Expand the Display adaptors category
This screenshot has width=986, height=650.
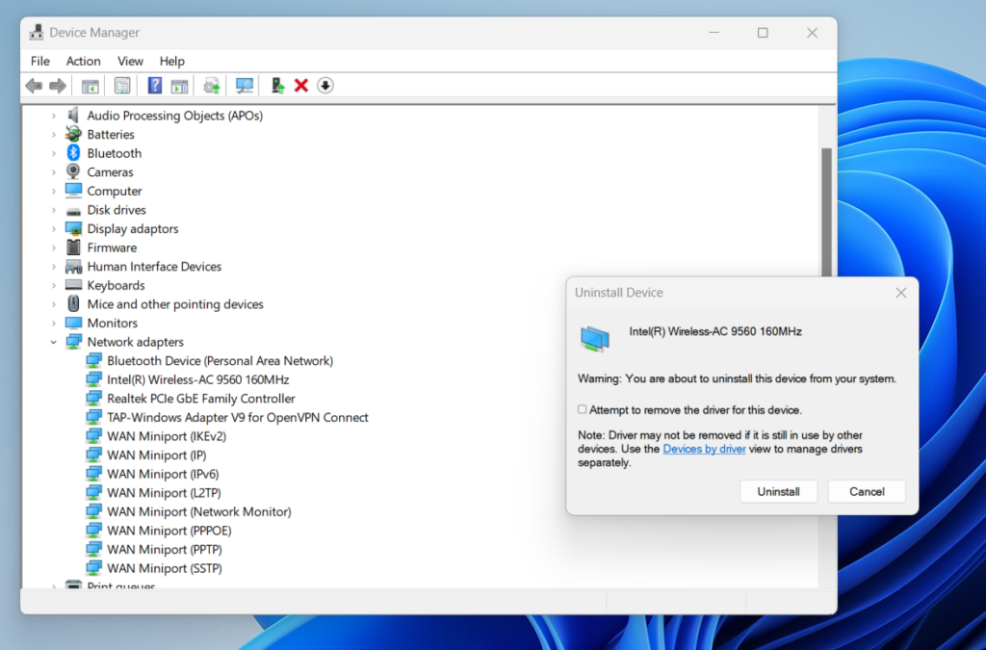[54, 229]
